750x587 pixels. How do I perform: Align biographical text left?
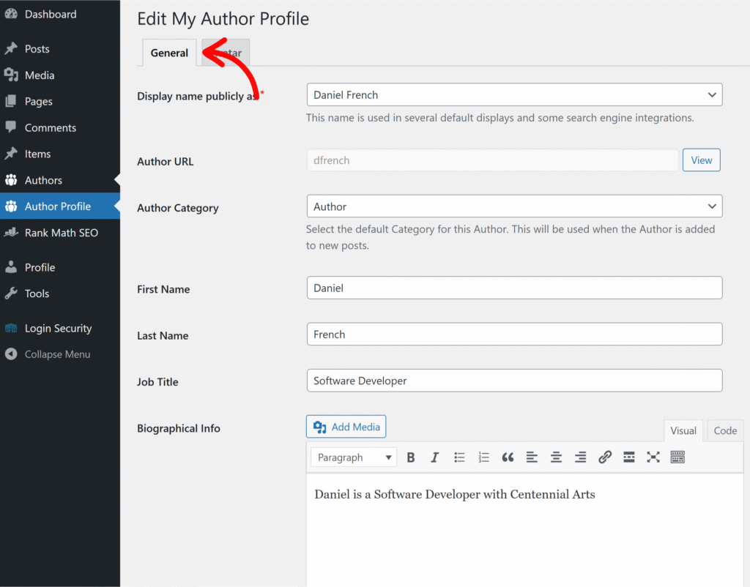532,457
